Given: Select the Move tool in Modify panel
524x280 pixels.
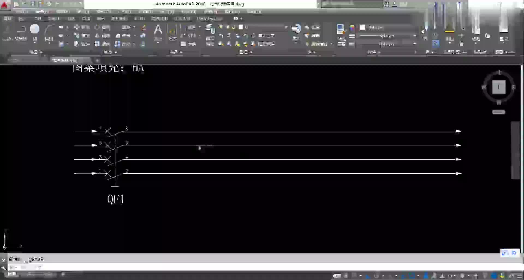Looking at the screenshot, I should (82, 27).
